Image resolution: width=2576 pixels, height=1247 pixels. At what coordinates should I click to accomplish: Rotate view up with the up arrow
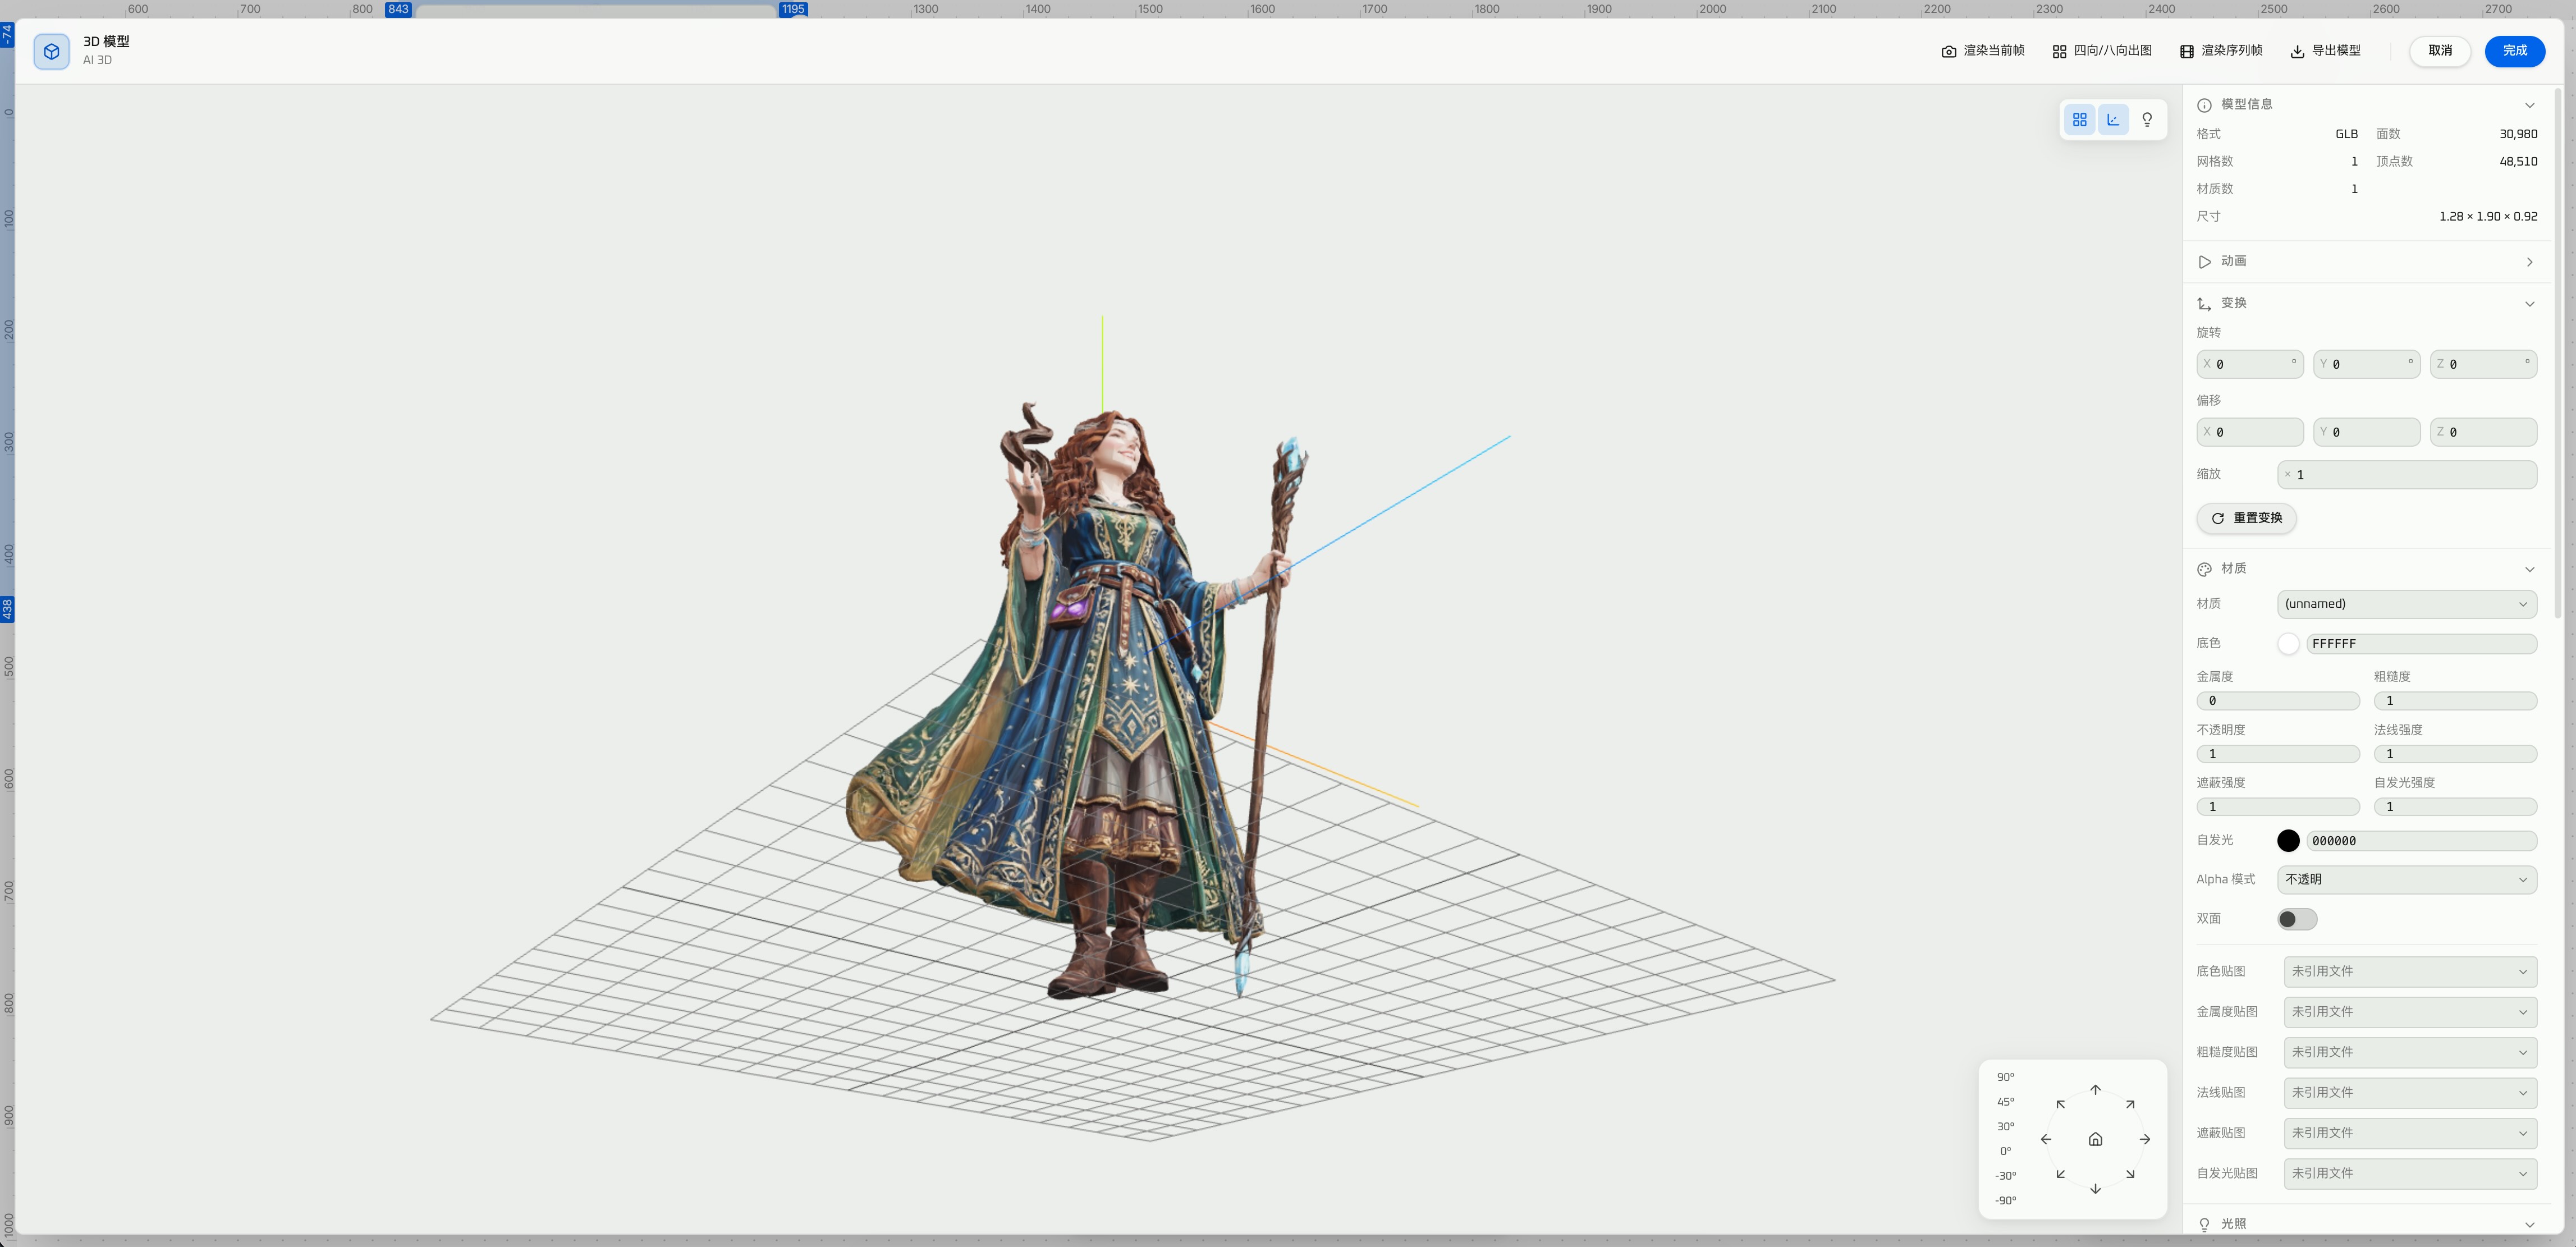(2095, 1090)
